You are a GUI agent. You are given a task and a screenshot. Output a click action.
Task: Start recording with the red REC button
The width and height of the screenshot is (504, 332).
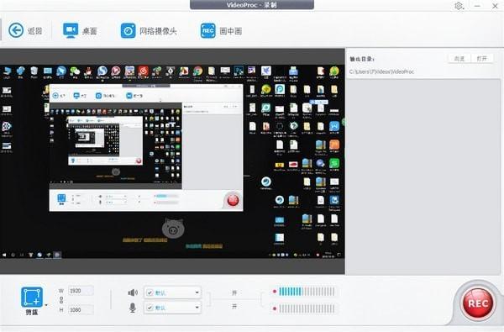[478, 303]
